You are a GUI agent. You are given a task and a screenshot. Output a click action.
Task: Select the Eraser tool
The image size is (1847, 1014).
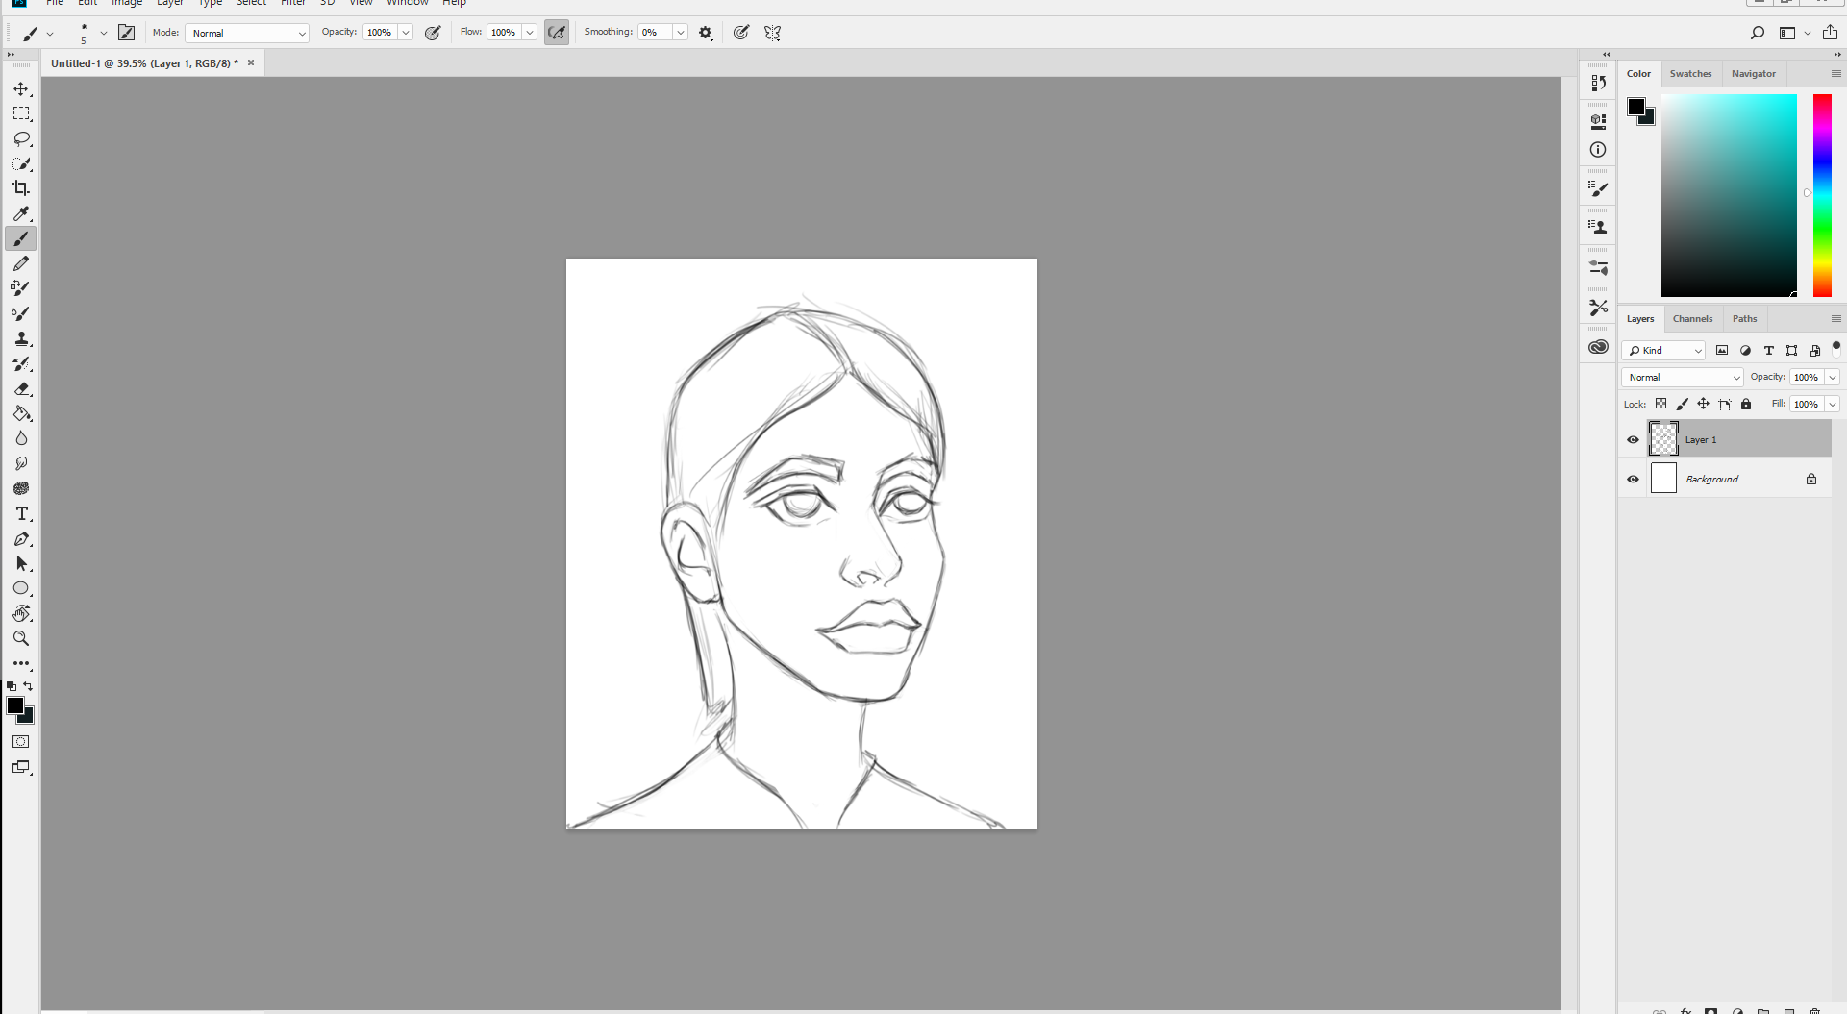click(x=21, y=388)
